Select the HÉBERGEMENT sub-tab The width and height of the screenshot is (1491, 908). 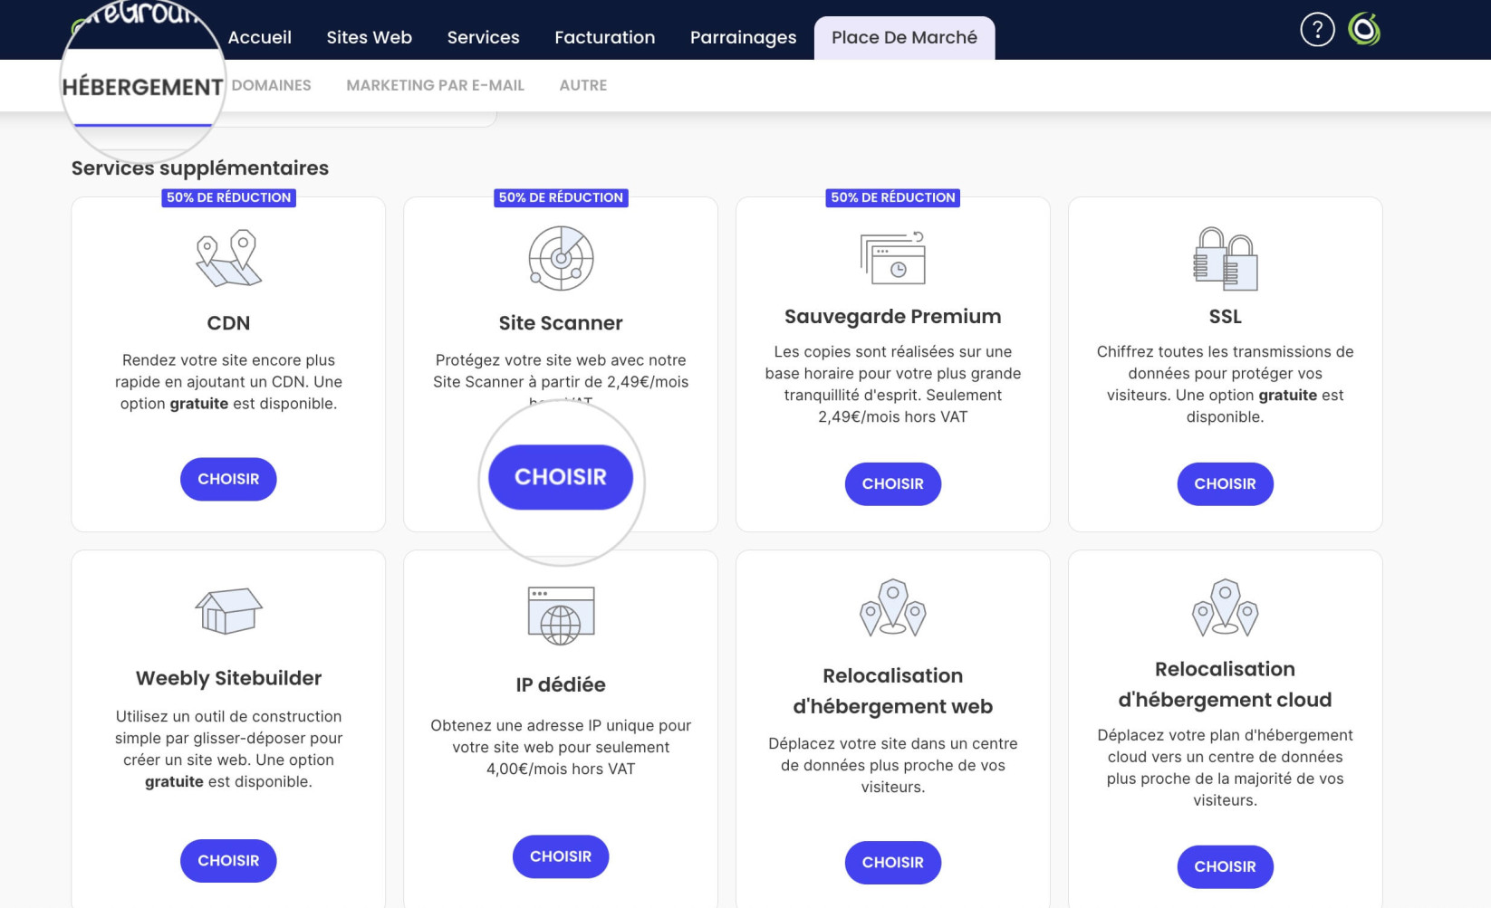(x=142, y=87)
